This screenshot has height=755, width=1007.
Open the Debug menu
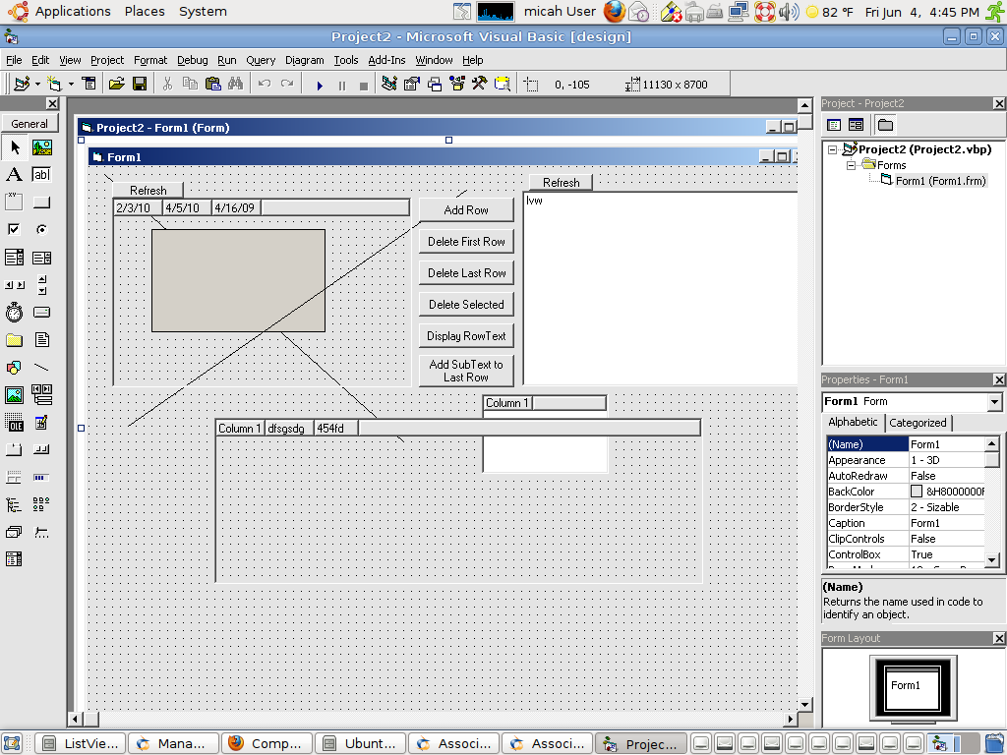click(192, 60)
